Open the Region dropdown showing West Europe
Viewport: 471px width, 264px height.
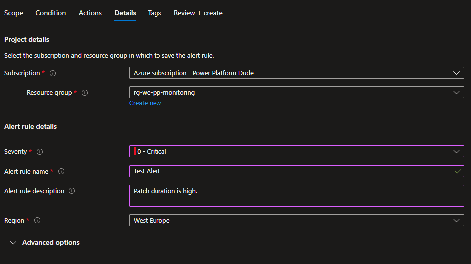pos(296,220)
